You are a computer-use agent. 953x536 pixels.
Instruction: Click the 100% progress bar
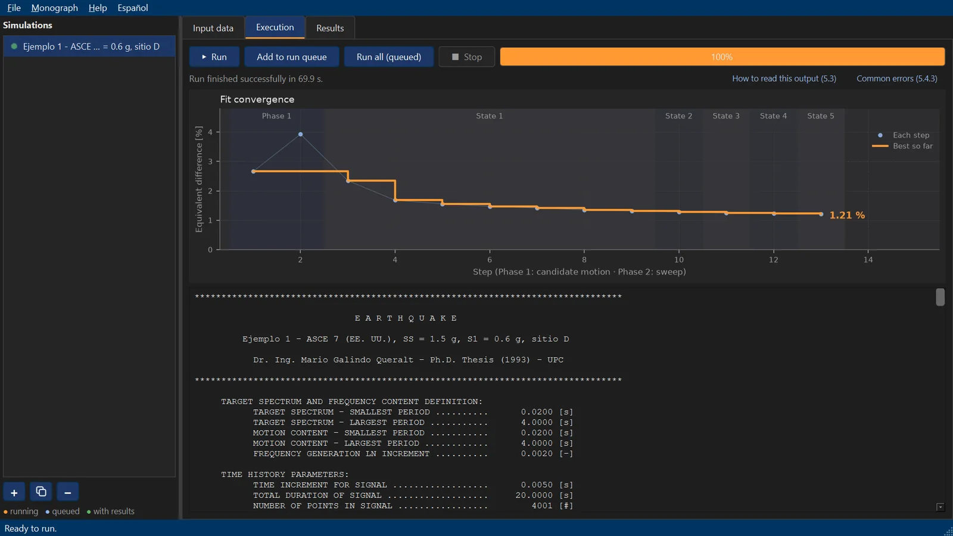click(722, 57)
